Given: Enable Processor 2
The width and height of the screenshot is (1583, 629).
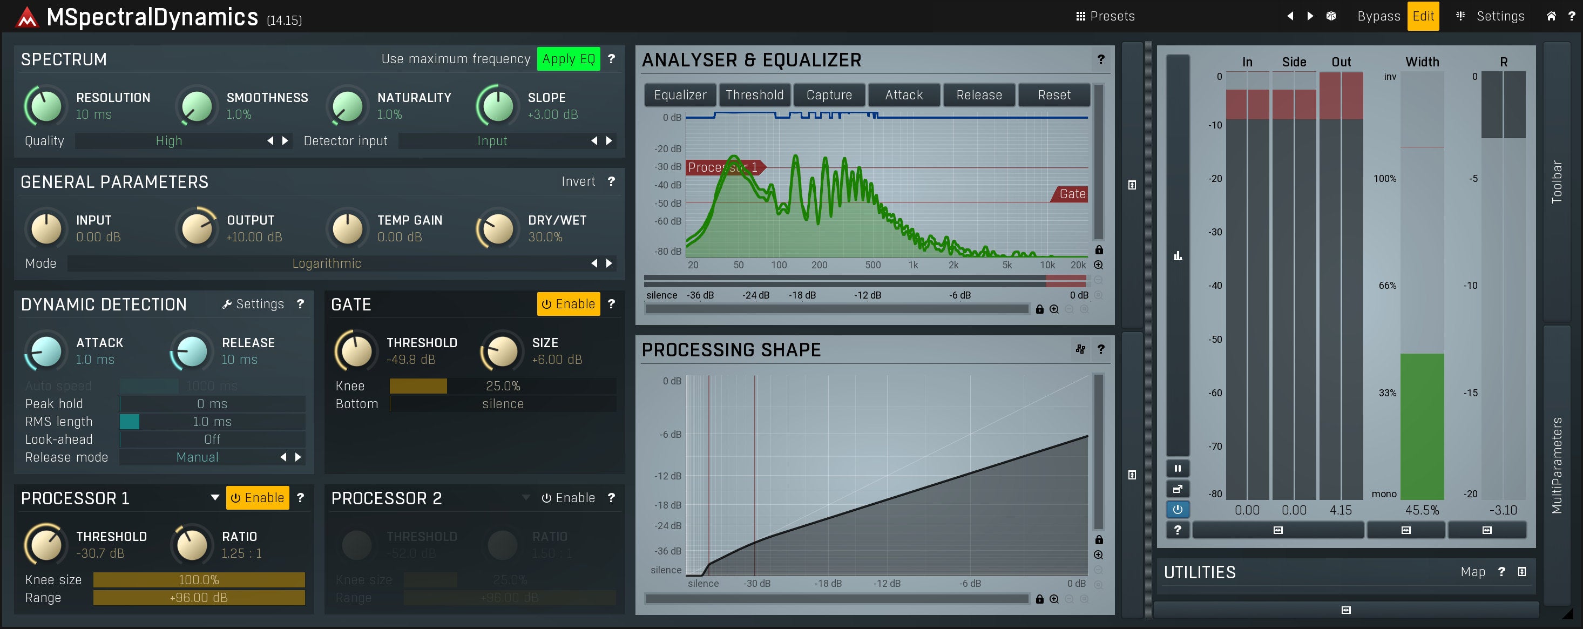Looking at the screenshot, I should point(568,498).
